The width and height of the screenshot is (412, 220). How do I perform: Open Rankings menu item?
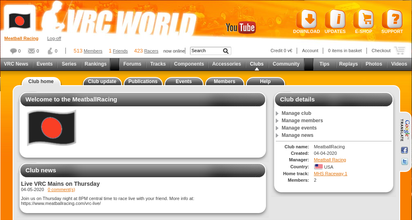(x=95, y=64)
